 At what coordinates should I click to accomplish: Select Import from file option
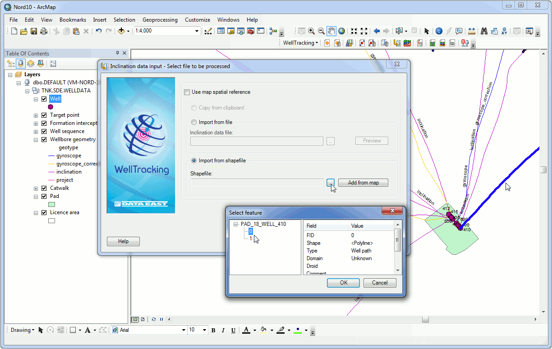tap(194, 122)
